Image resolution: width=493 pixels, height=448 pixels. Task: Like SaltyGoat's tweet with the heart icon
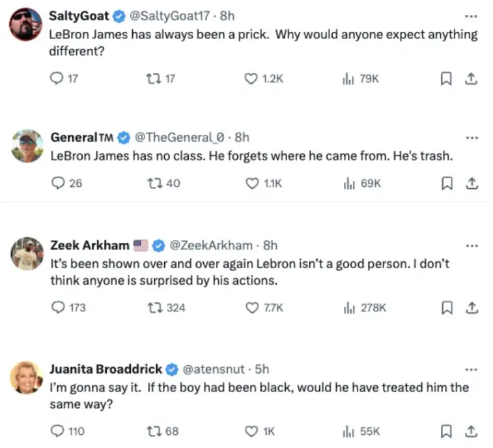(x=251, y=79)
